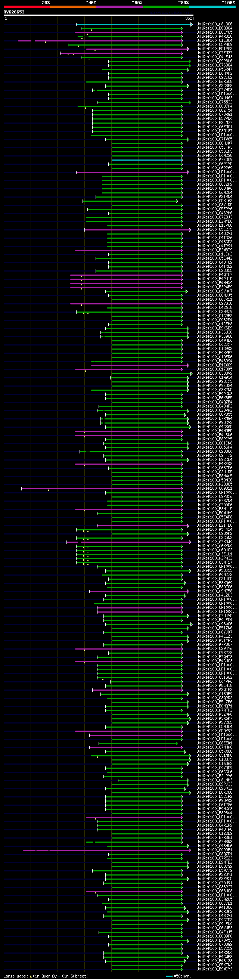The image size is (239, 979).
Task: Open hit UniRef100_C7YH53
Action: point(215,90)
